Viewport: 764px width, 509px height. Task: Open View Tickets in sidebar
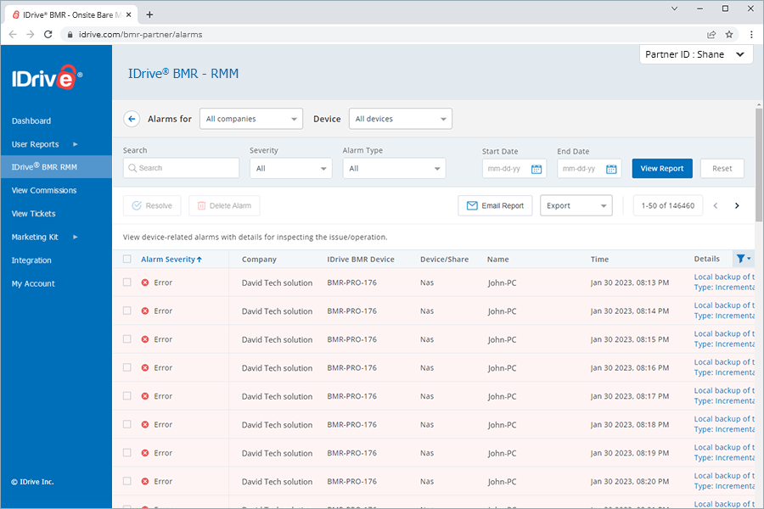click(x=33, y=214)
